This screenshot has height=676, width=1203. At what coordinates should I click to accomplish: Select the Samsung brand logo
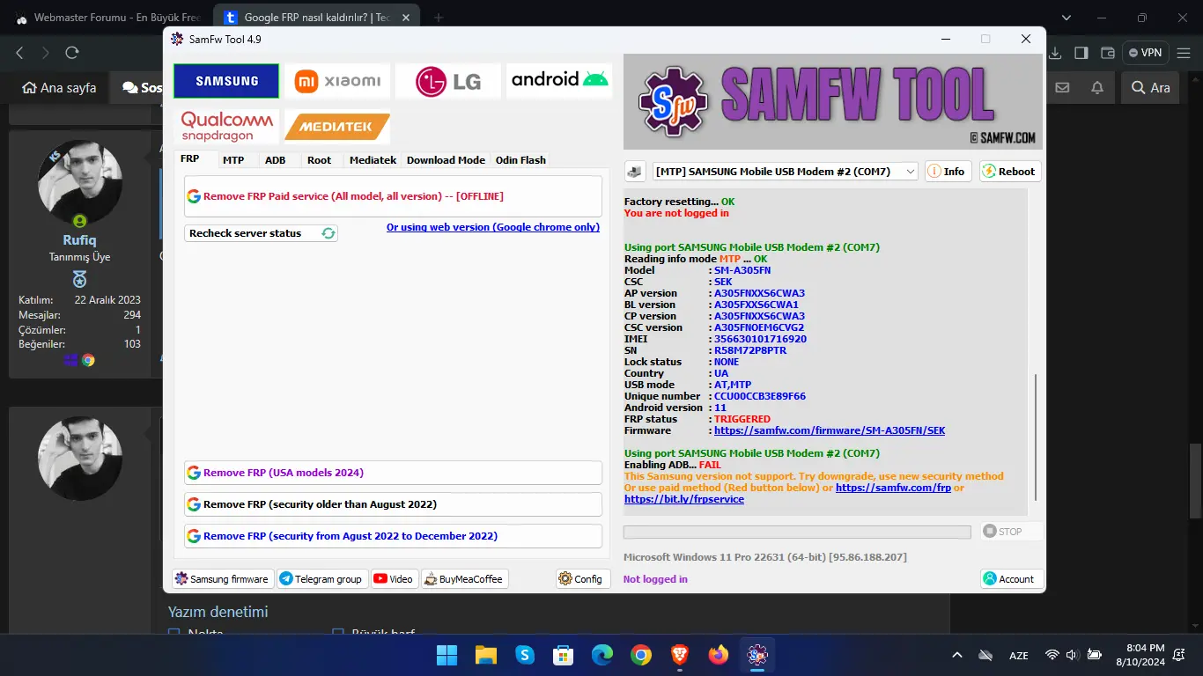(x=226, y=81)
